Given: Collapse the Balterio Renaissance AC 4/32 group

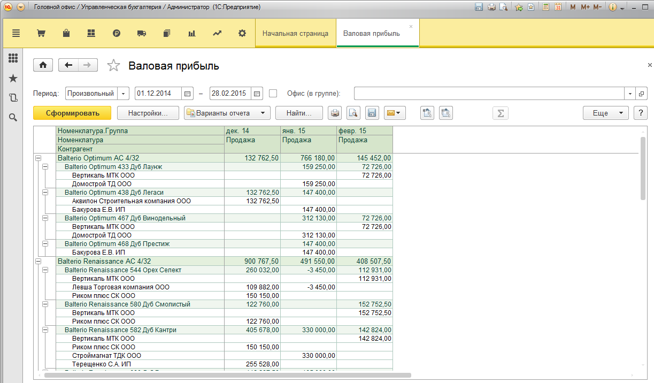Looking at the screenshot, I should coord(38,262).
